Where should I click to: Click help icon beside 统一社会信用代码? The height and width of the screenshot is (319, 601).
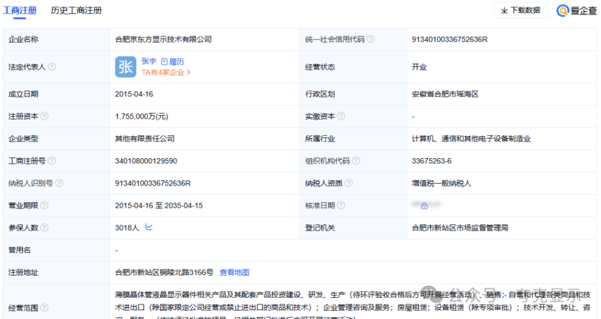tap(371, 39)
